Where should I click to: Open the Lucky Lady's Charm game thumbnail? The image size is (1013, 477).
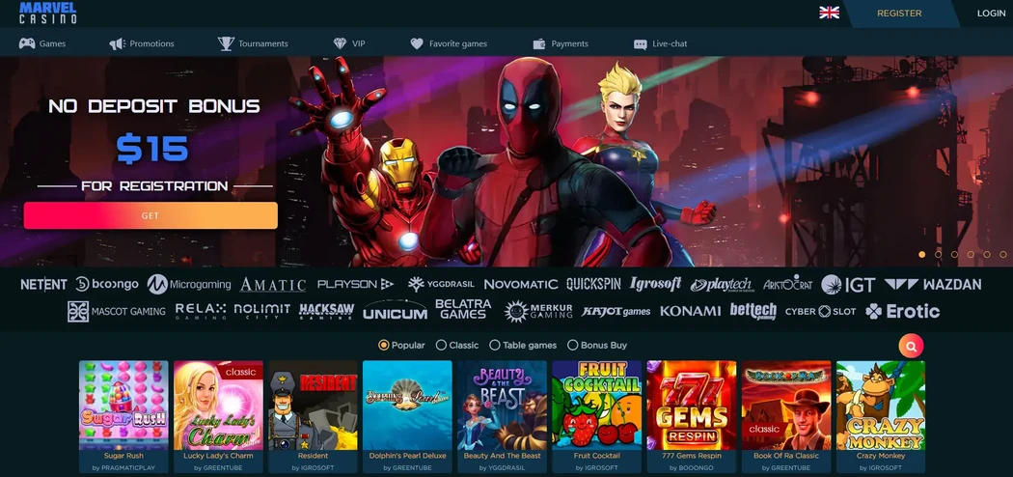tap(218, 406)
